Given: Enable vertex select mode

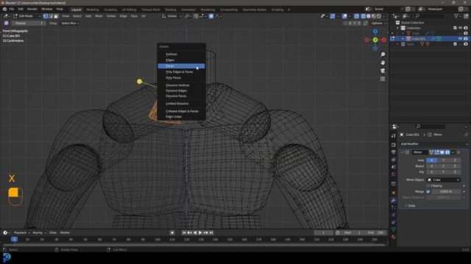Looking at the screenshot, I should click(x=46, y=16).
